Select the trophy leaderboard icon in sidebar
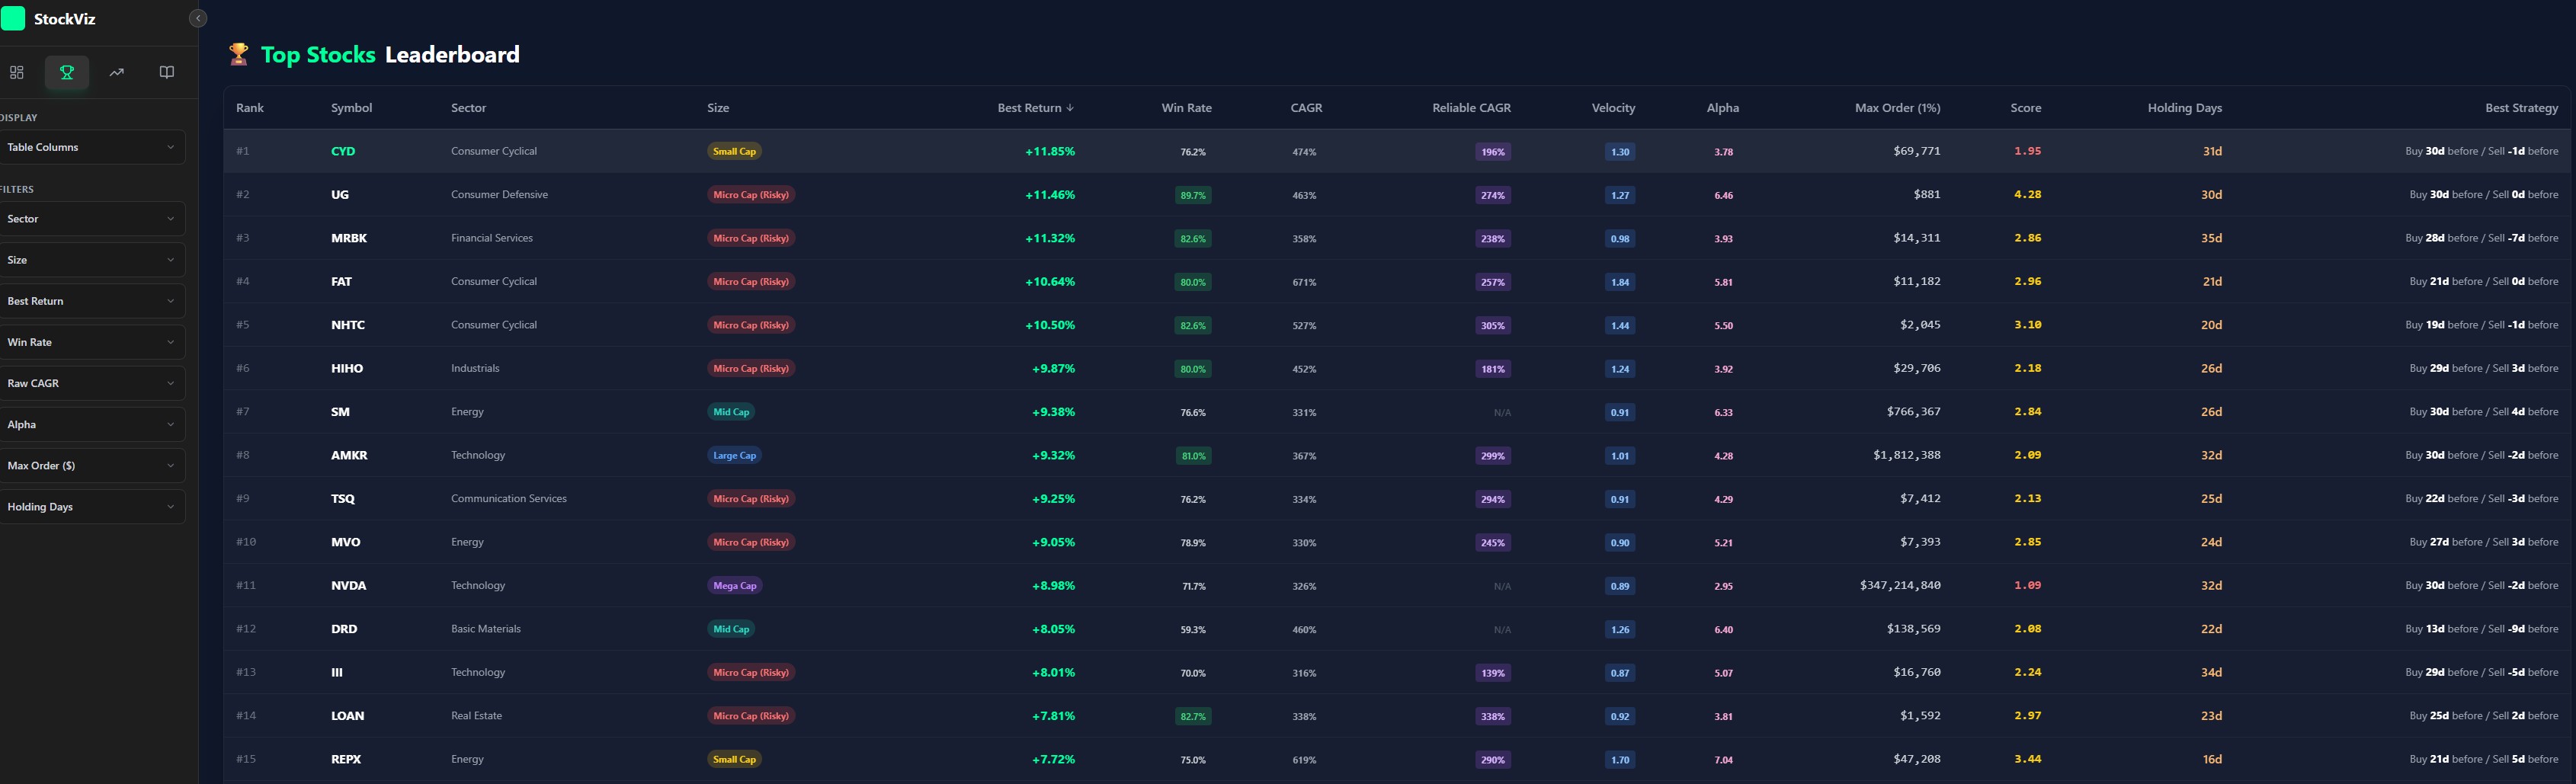 coord(67,72)
